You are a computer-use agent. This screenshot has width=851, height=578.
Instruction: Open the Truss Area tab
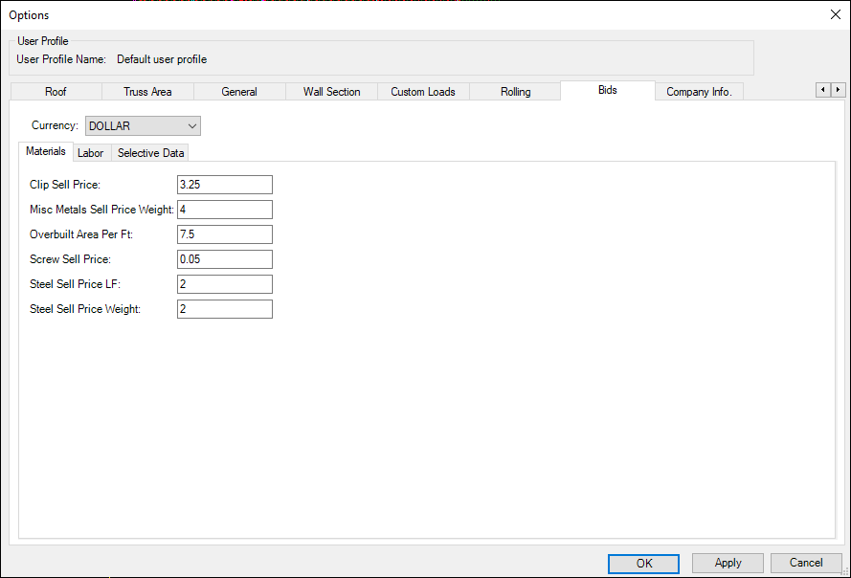pos(147,92)
